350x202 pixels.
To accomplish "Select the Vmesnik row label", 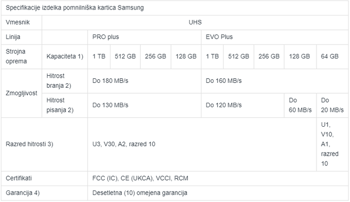I will [x=19, y=23].
